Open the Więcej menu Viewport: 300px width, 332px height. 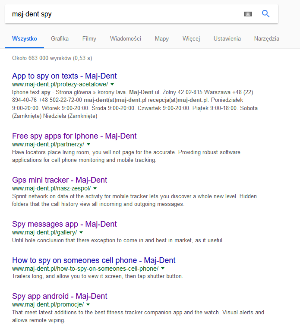pos(191,39)
